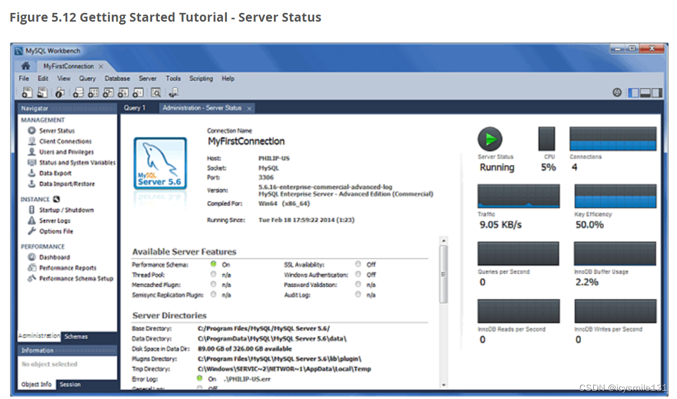
Task: Open the Server menu
Action: pos(147,78)
